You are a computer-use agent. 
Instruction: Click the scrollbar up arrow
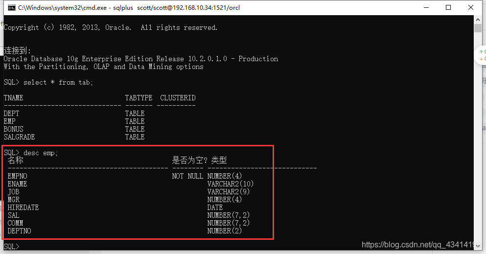tap(478, 20)
